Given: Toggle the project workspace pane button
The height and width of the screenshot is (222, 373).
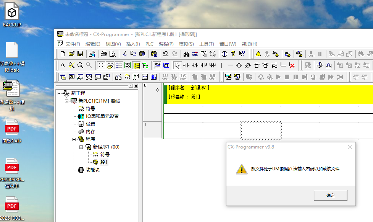Looking at the screenshot, I should pyautogui.click(x=63, y=77).
